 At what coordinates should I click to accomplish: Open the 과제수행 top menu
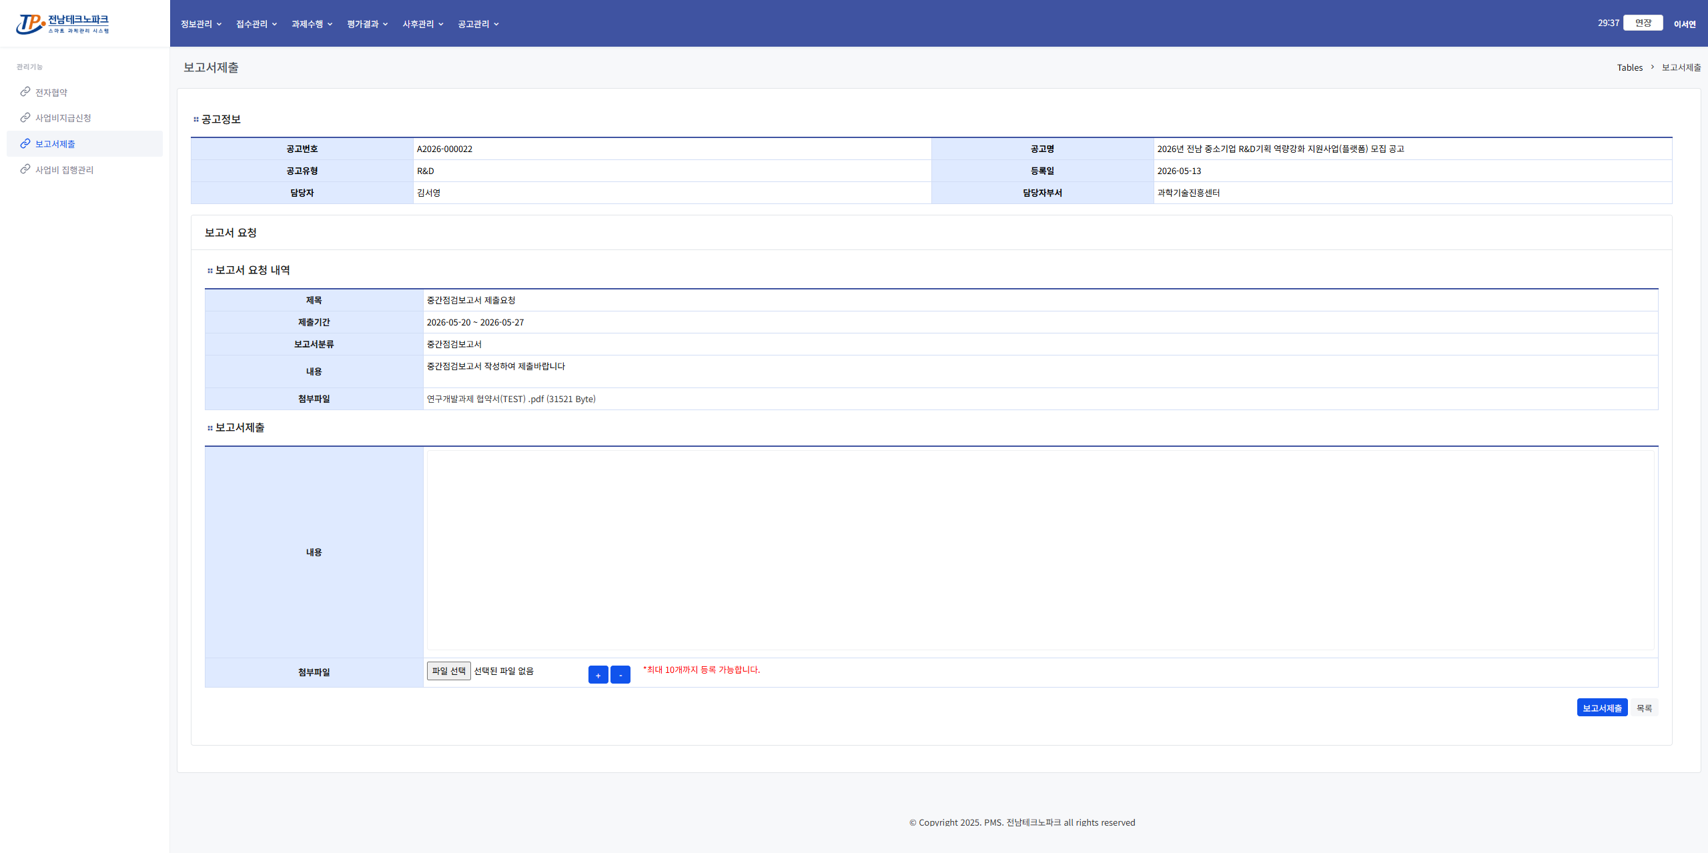[312, 24]
